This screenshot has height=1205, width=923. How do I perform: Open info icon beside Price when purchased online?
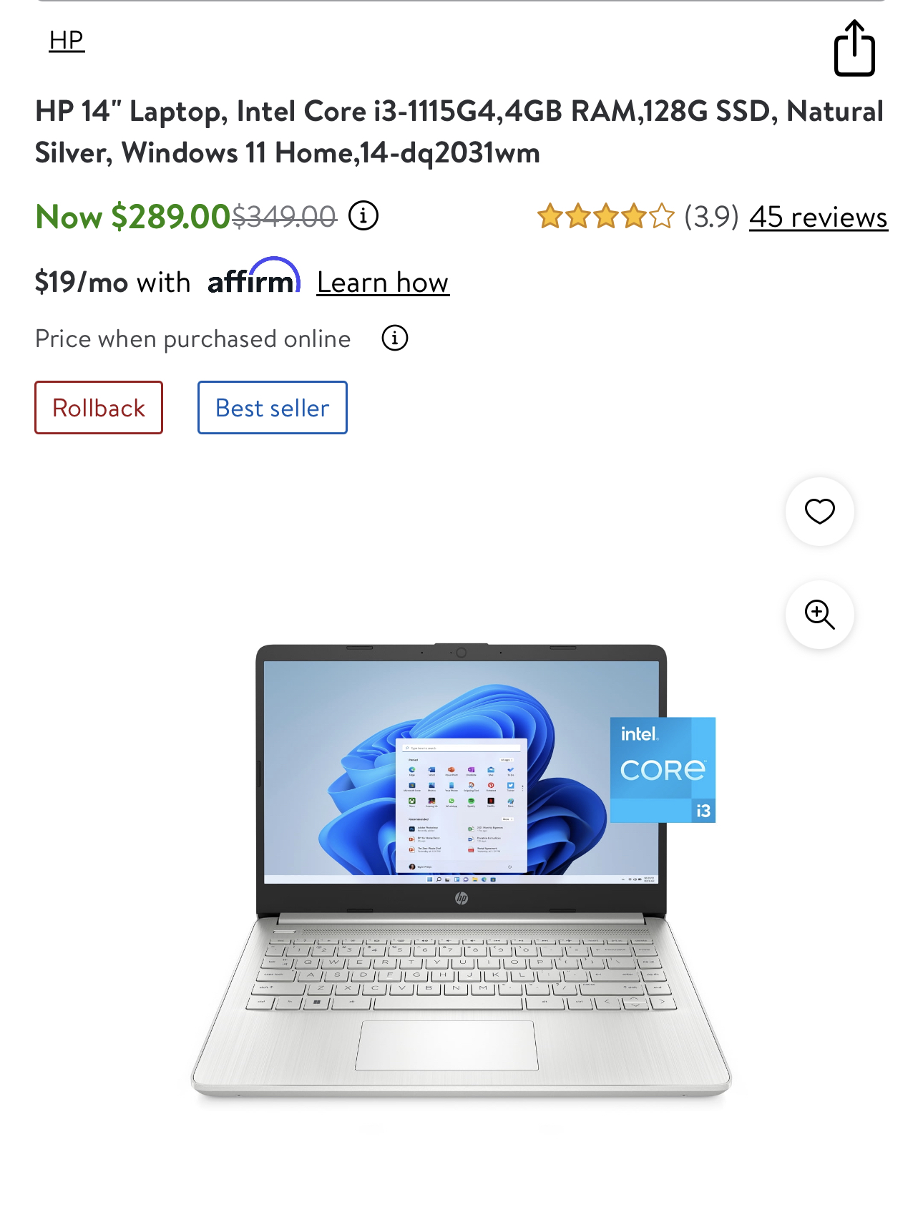[395, 338]
